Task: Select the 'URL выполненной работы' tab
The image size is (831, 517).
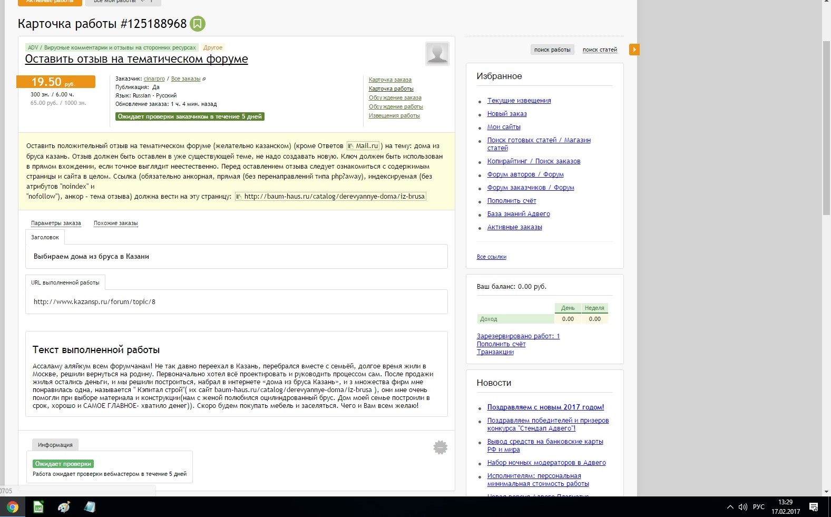Action: click(x=65, y=282)
